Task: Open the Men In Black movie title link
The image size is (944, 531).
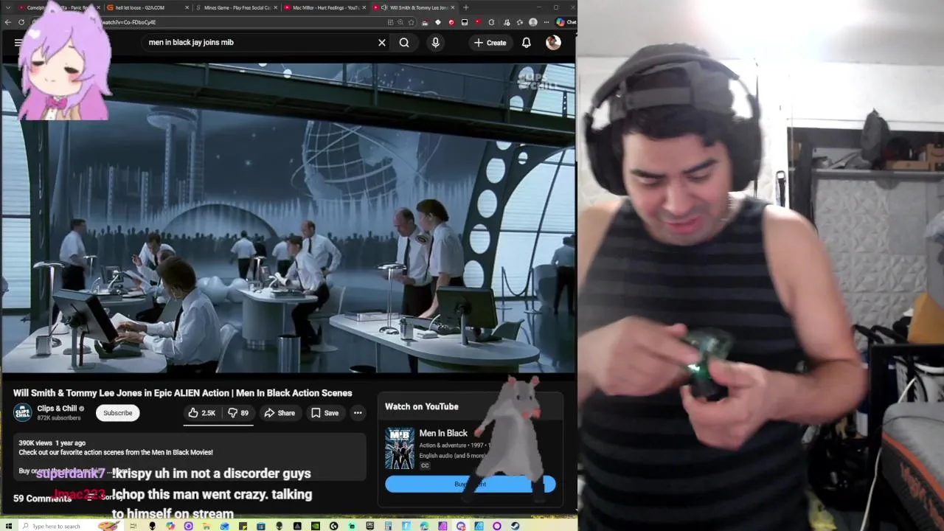Action: pyautogui.click(x=443, y=434)
